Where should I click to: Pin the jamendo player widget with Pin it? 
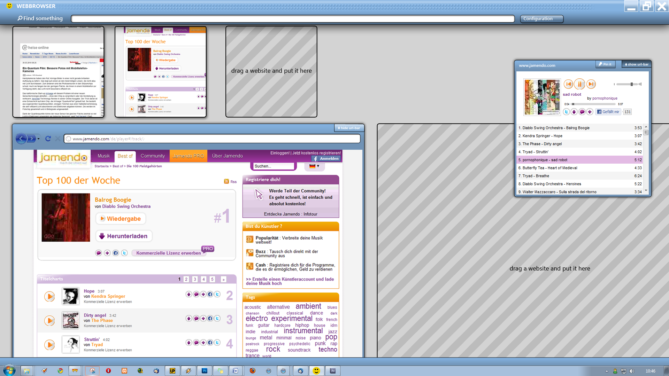coord(605,64)
